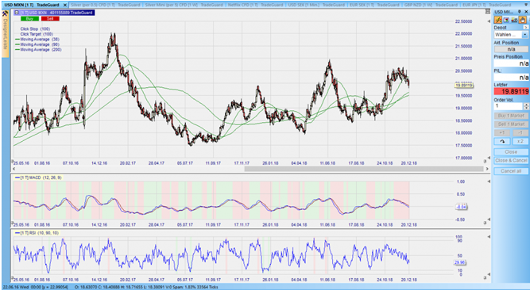Viewport: 530px width, 290px height.
Task: Click the Akt. Position n/a button
Action: 511,49
